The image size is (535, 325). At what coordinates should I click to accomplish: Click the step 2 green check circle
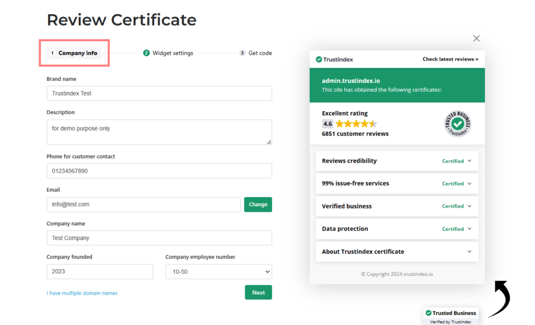[x=146, y=53]
